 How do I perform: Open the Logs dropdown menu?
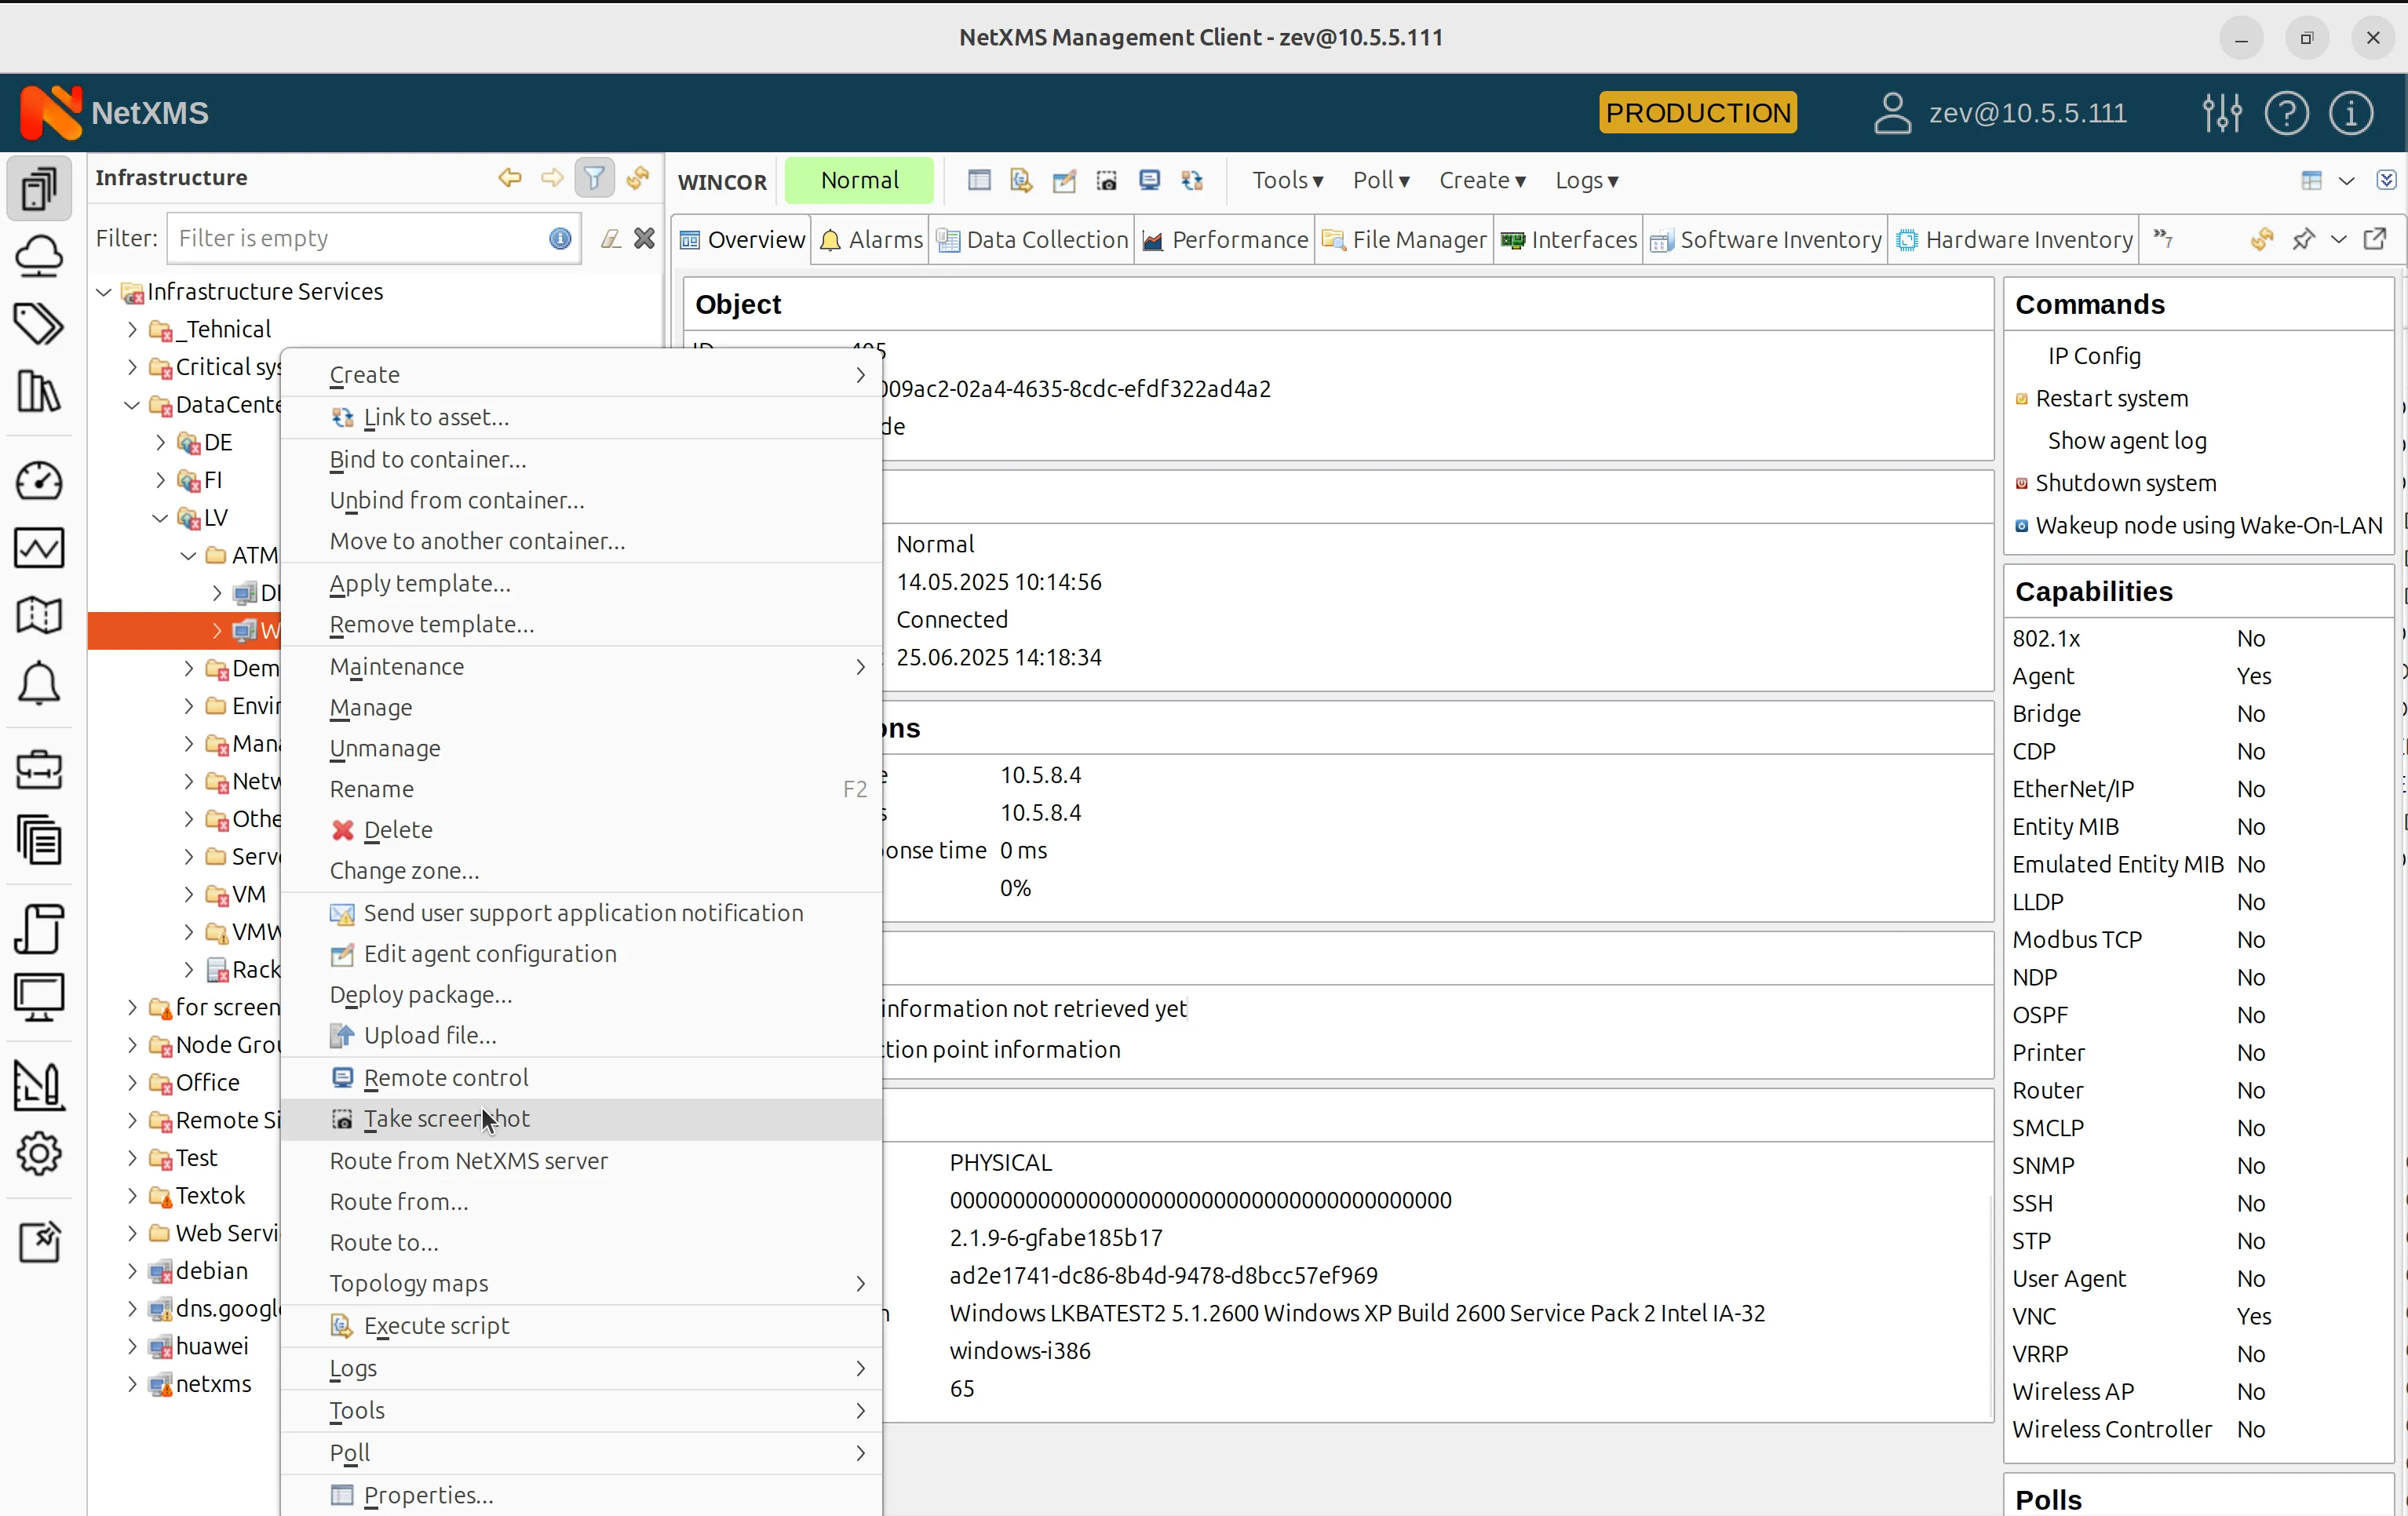coord(1586,181)
